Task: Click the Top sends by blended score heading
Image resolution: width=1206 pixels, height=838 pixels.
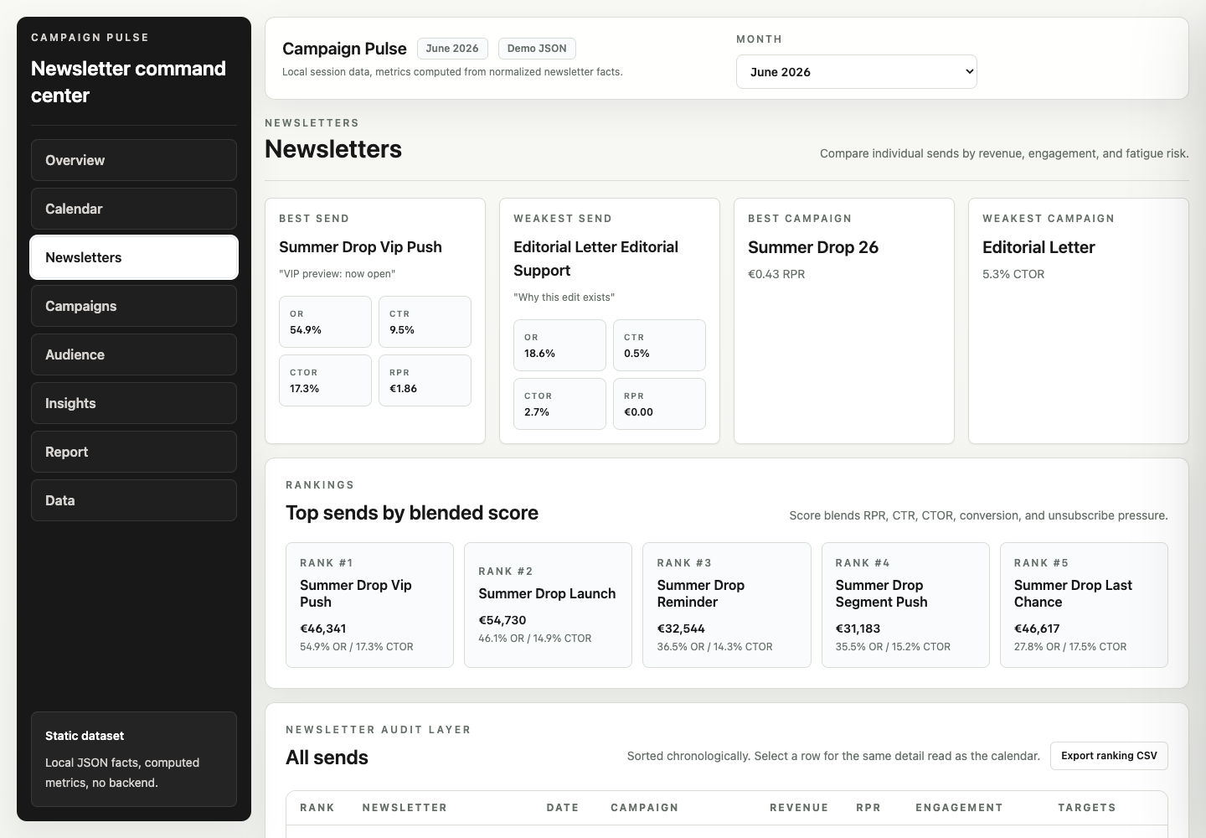Action: pos(412,513)
